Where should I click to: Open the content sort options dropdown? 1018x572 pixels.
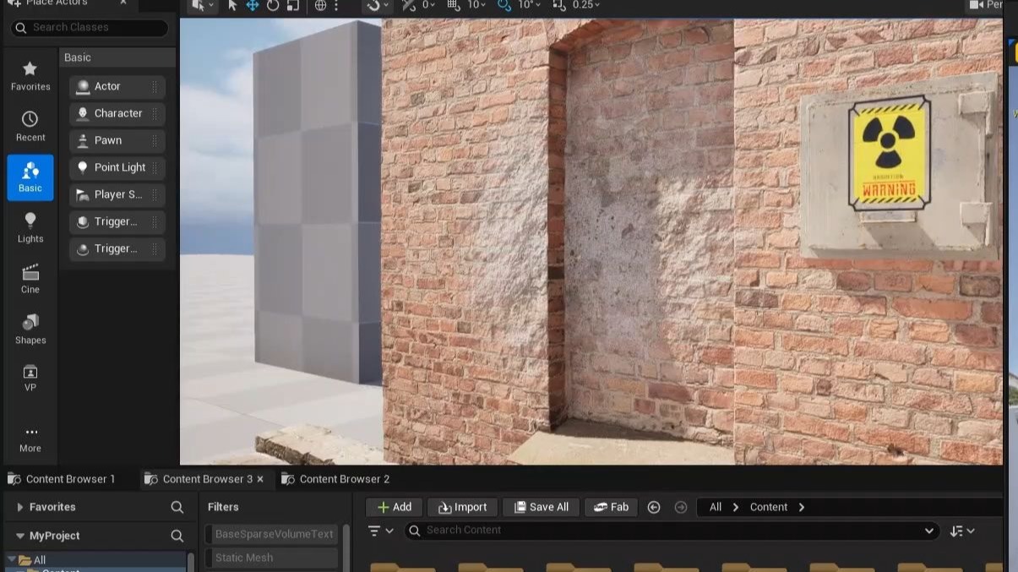coord(962,531)
